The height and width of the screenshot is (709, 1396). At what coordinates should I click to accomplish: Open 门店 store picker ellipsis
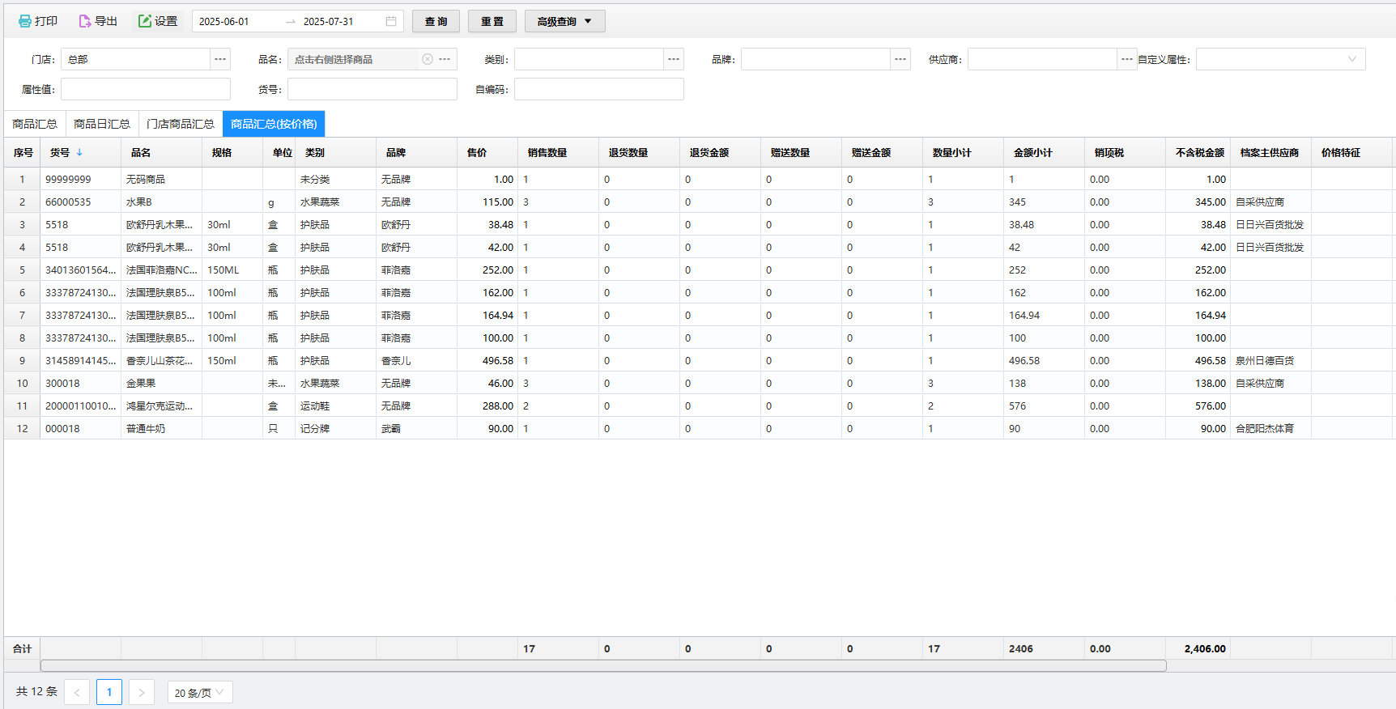coord(220,59)
